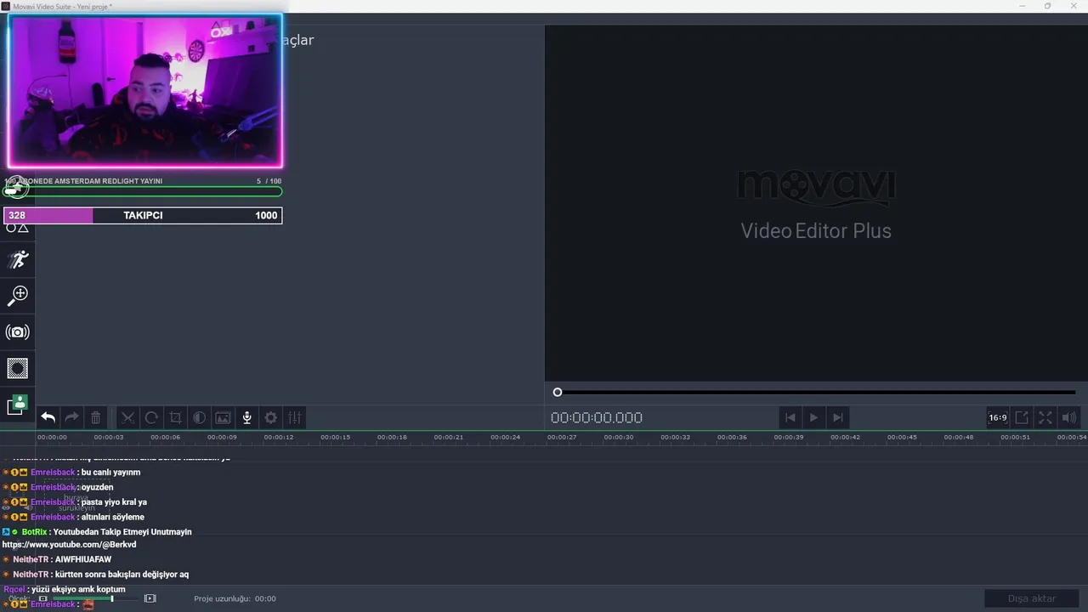Click the Dışa aktar export button
Viewport: 1088px width, 612px height.
pos(1032,598)
